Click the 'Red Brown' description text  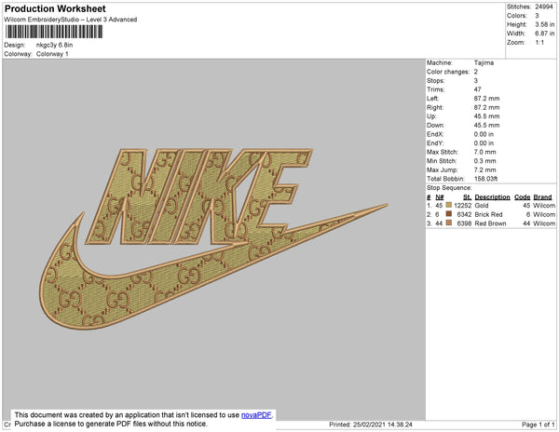click(490, 223)
